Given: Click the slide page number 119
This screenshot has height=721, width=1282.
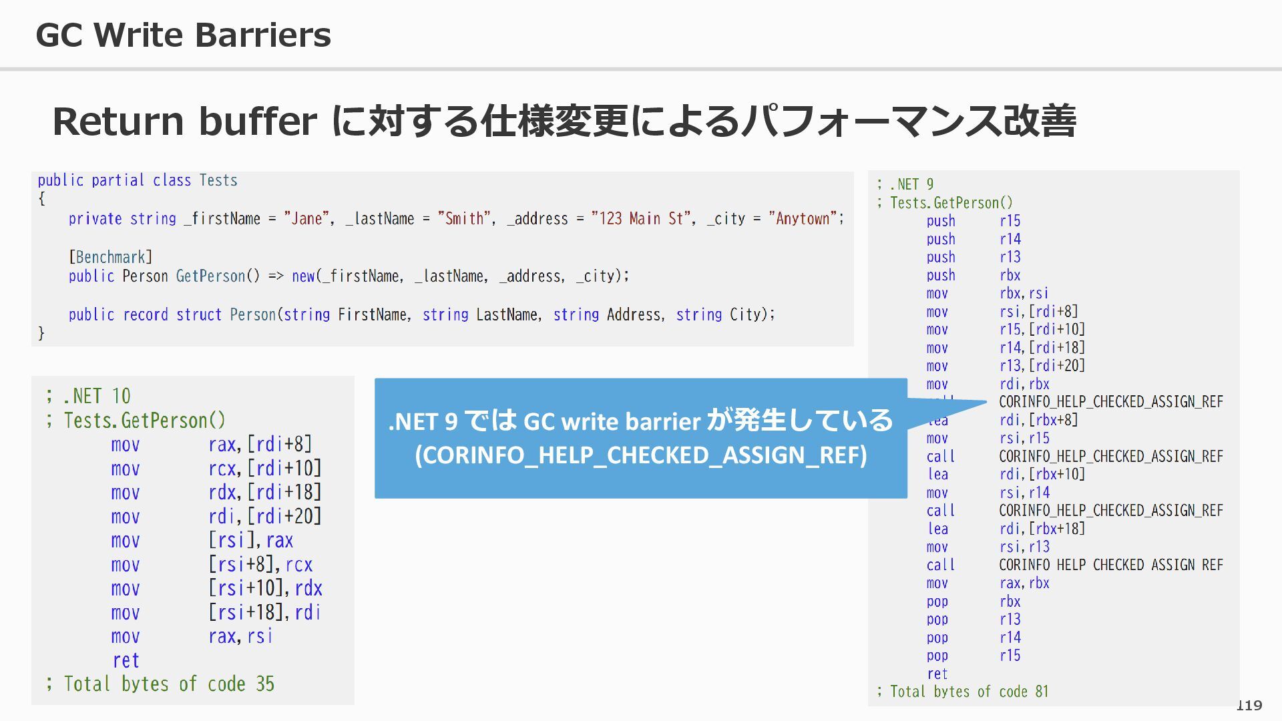Looking at the screenshot, I should [x=1249, y=705].
